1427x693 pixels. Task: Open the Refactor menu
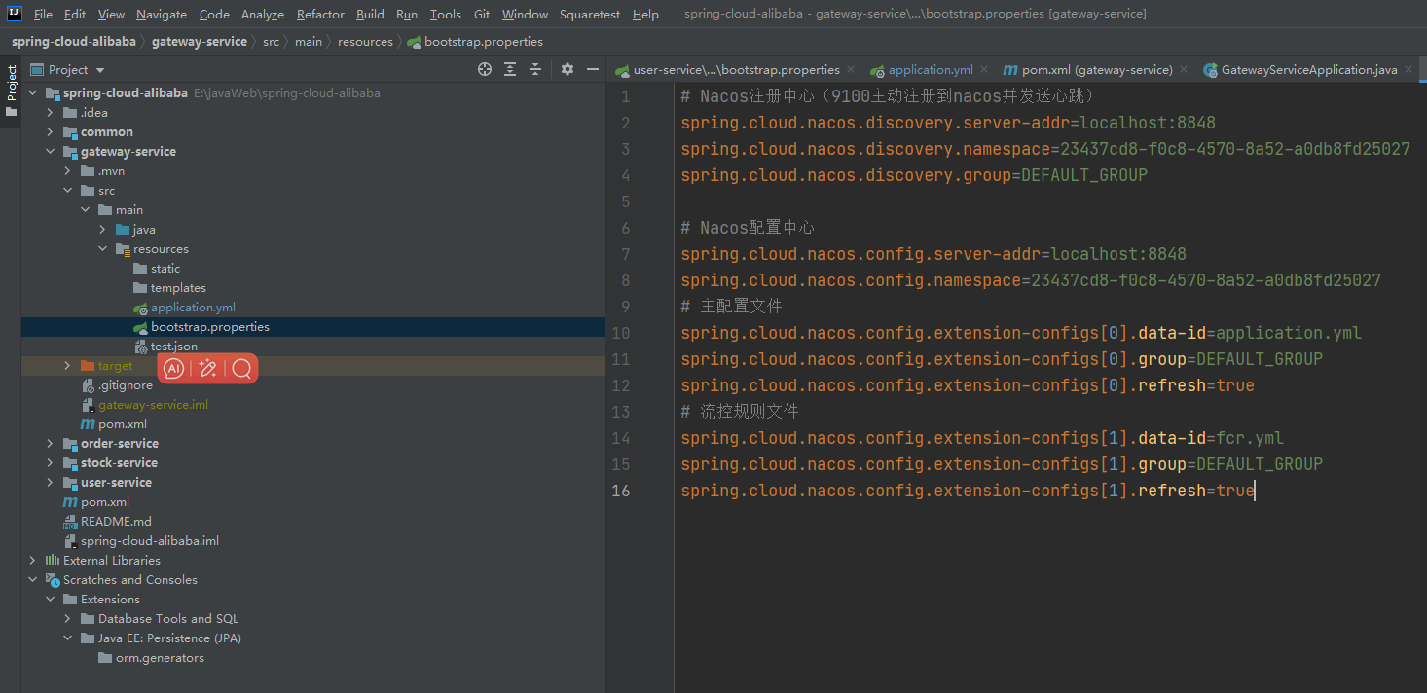tap(320, 15)
